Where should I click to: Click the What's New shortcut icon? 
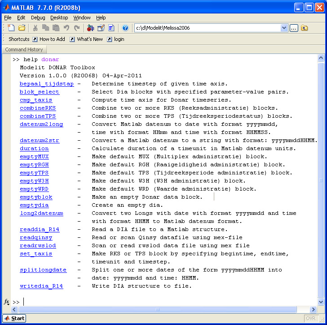72,39
